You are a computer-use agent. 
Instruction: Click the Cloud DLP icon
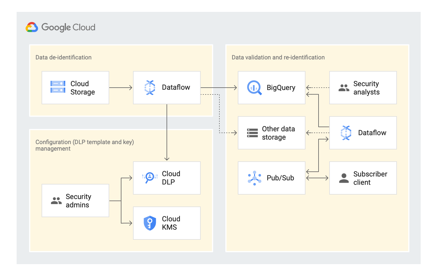pyautogui.click(x=150, y=178)
